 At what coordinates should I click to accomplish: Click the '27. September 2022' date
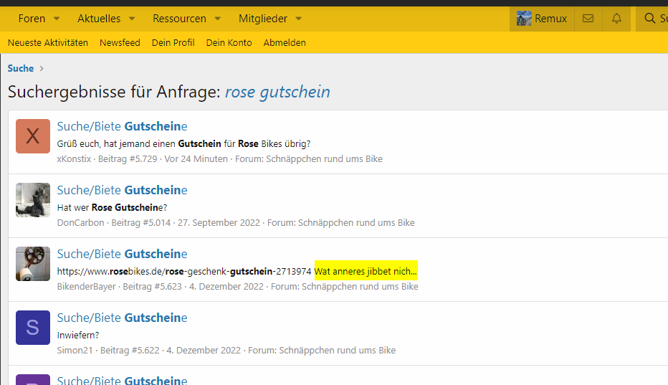(x=219, y=222)
